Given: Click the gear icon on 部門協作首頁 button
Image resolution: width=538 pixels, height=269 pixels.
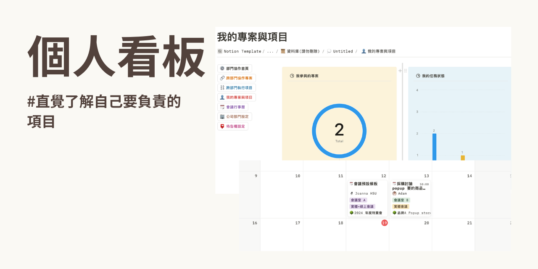Looking at the screenshot, I should click(222, 68).
